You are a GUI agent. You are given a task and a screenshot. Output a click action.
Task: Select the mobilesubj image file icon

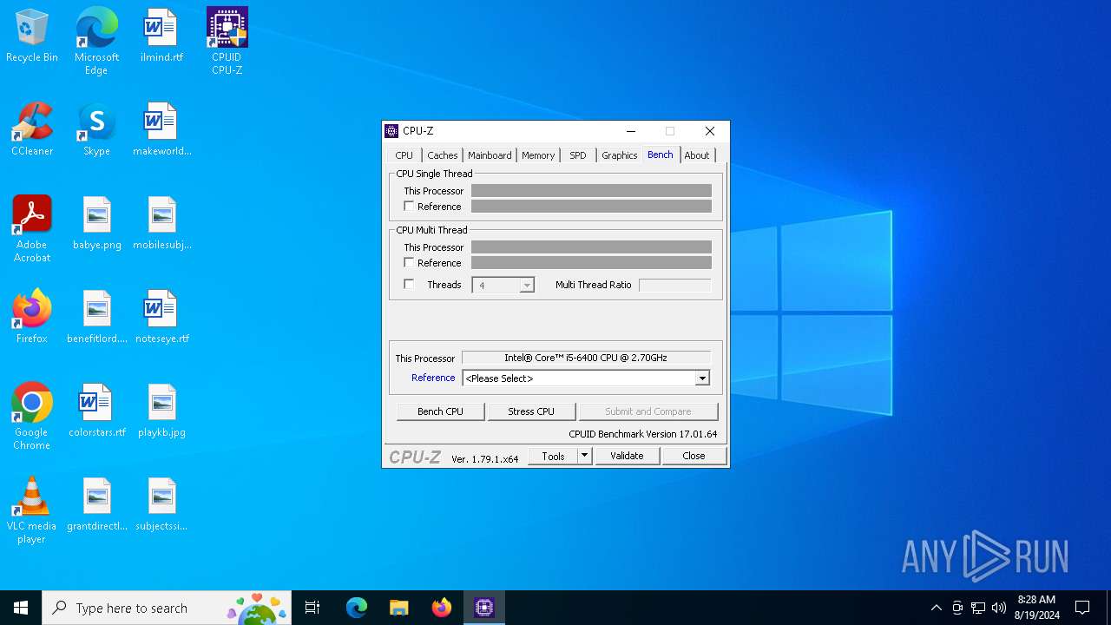click(x=161, y=223)
